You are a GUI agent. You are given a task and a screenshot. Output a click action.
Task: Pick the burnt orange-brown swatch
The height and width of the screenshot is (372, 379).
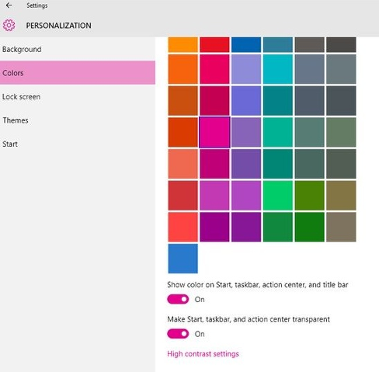[183, 101]
